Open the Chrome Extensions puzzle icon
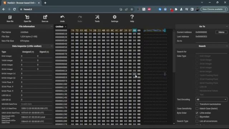Viewport: 229px width, 129px height. coord(176,9)
